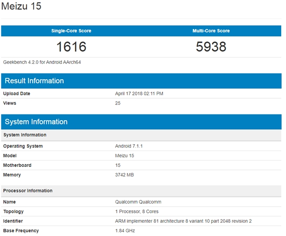Select the 'Model' label
Image resolution: width=286 pixels, height=236 pixels.
pyautogui.click(x=10, y=156)
